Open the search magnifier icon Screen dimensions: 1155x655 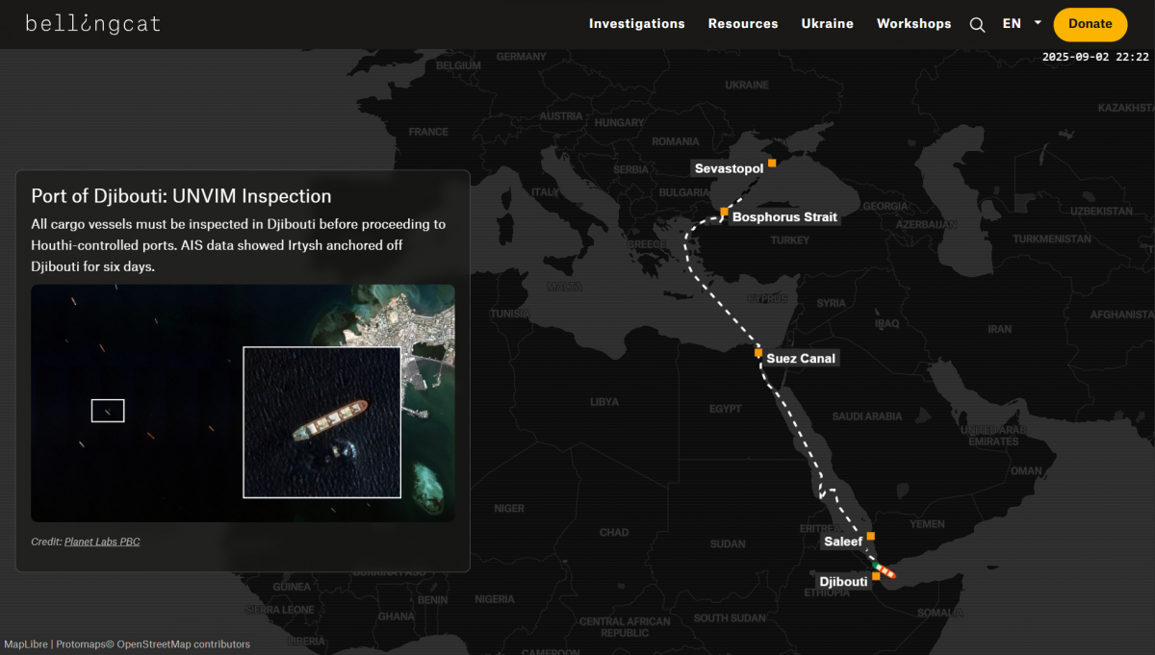click(977, 25)
